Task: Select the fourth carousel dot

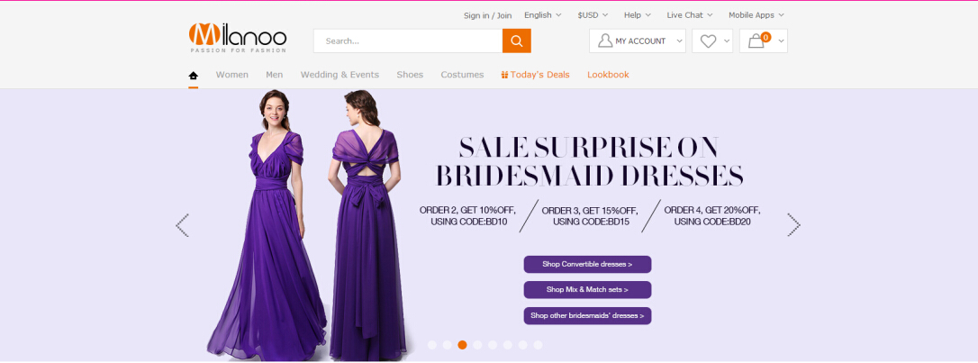Action: pos(477,345)
